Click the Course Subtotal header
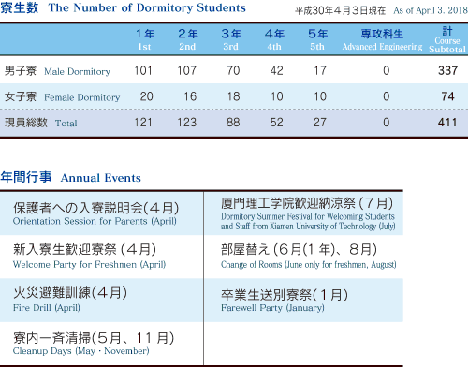The height and width of the screenshot is (367, 468). 447,40
